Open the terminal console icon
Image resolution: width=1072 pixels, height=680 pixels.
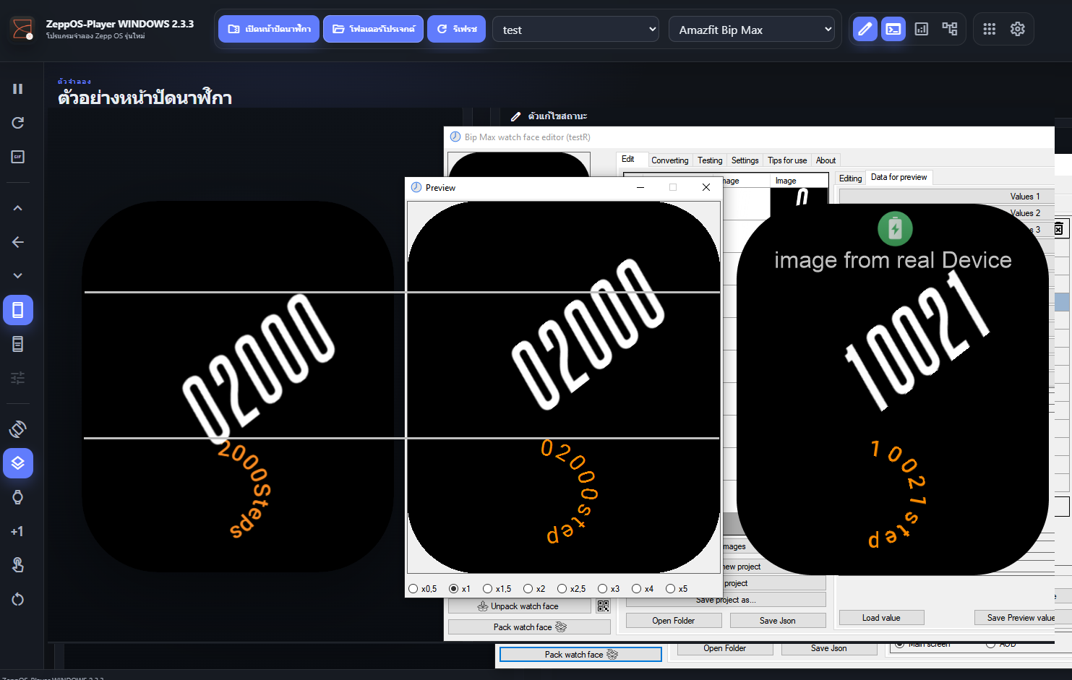[x=893, y=30]
